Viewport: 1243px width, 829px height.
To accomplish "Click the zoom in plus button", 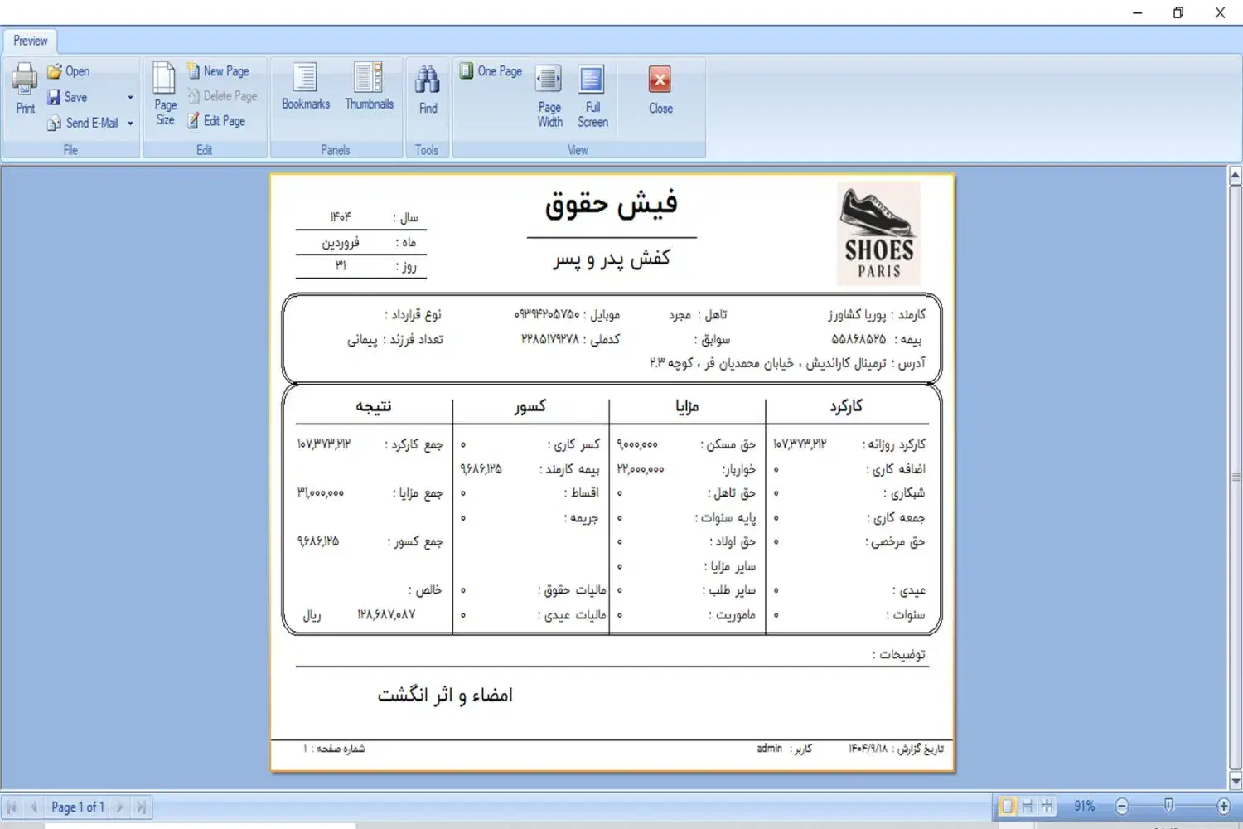I will 1223,806.
